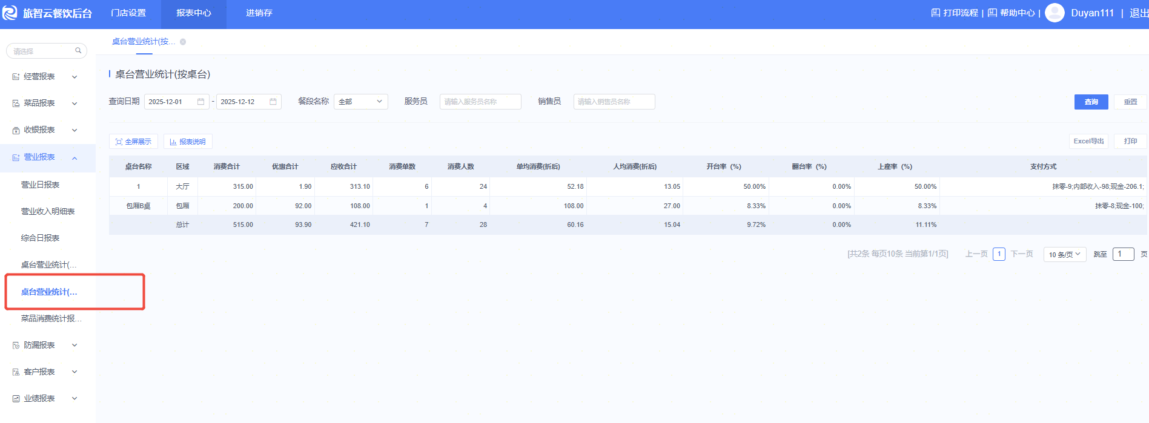Expand the 经营报表 menu chevron

(75, 77)
